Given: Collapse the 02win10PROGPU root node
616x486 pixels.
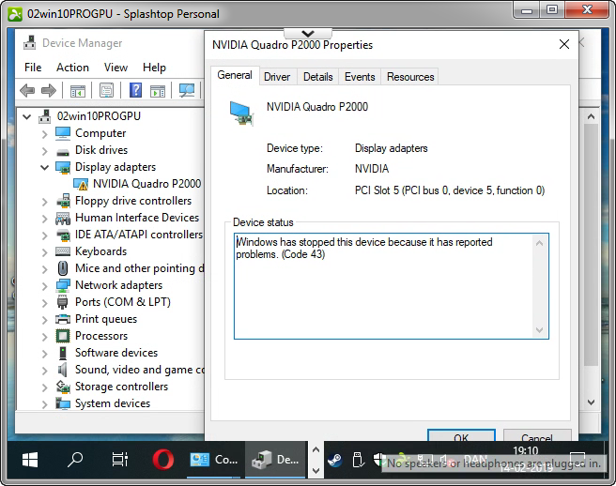Looking at the screenshot, I should tap(26, 116).
